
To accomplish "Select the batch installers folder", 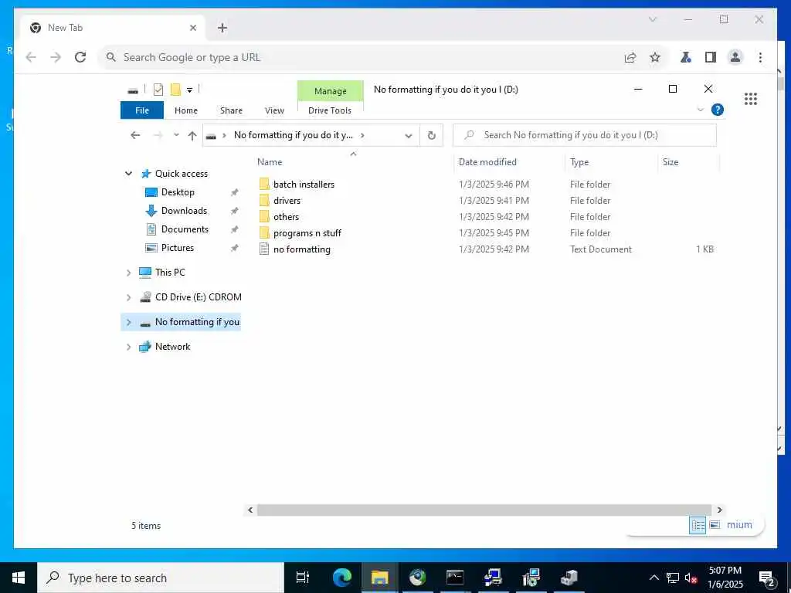I will [304, 184].
